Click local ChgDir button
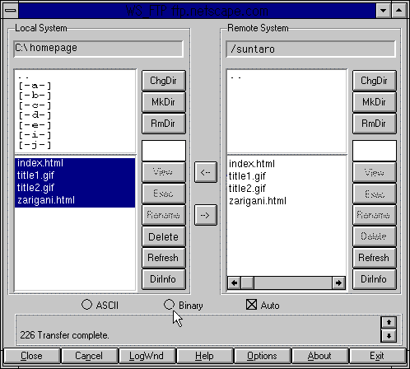 click(x=164, y=81)
